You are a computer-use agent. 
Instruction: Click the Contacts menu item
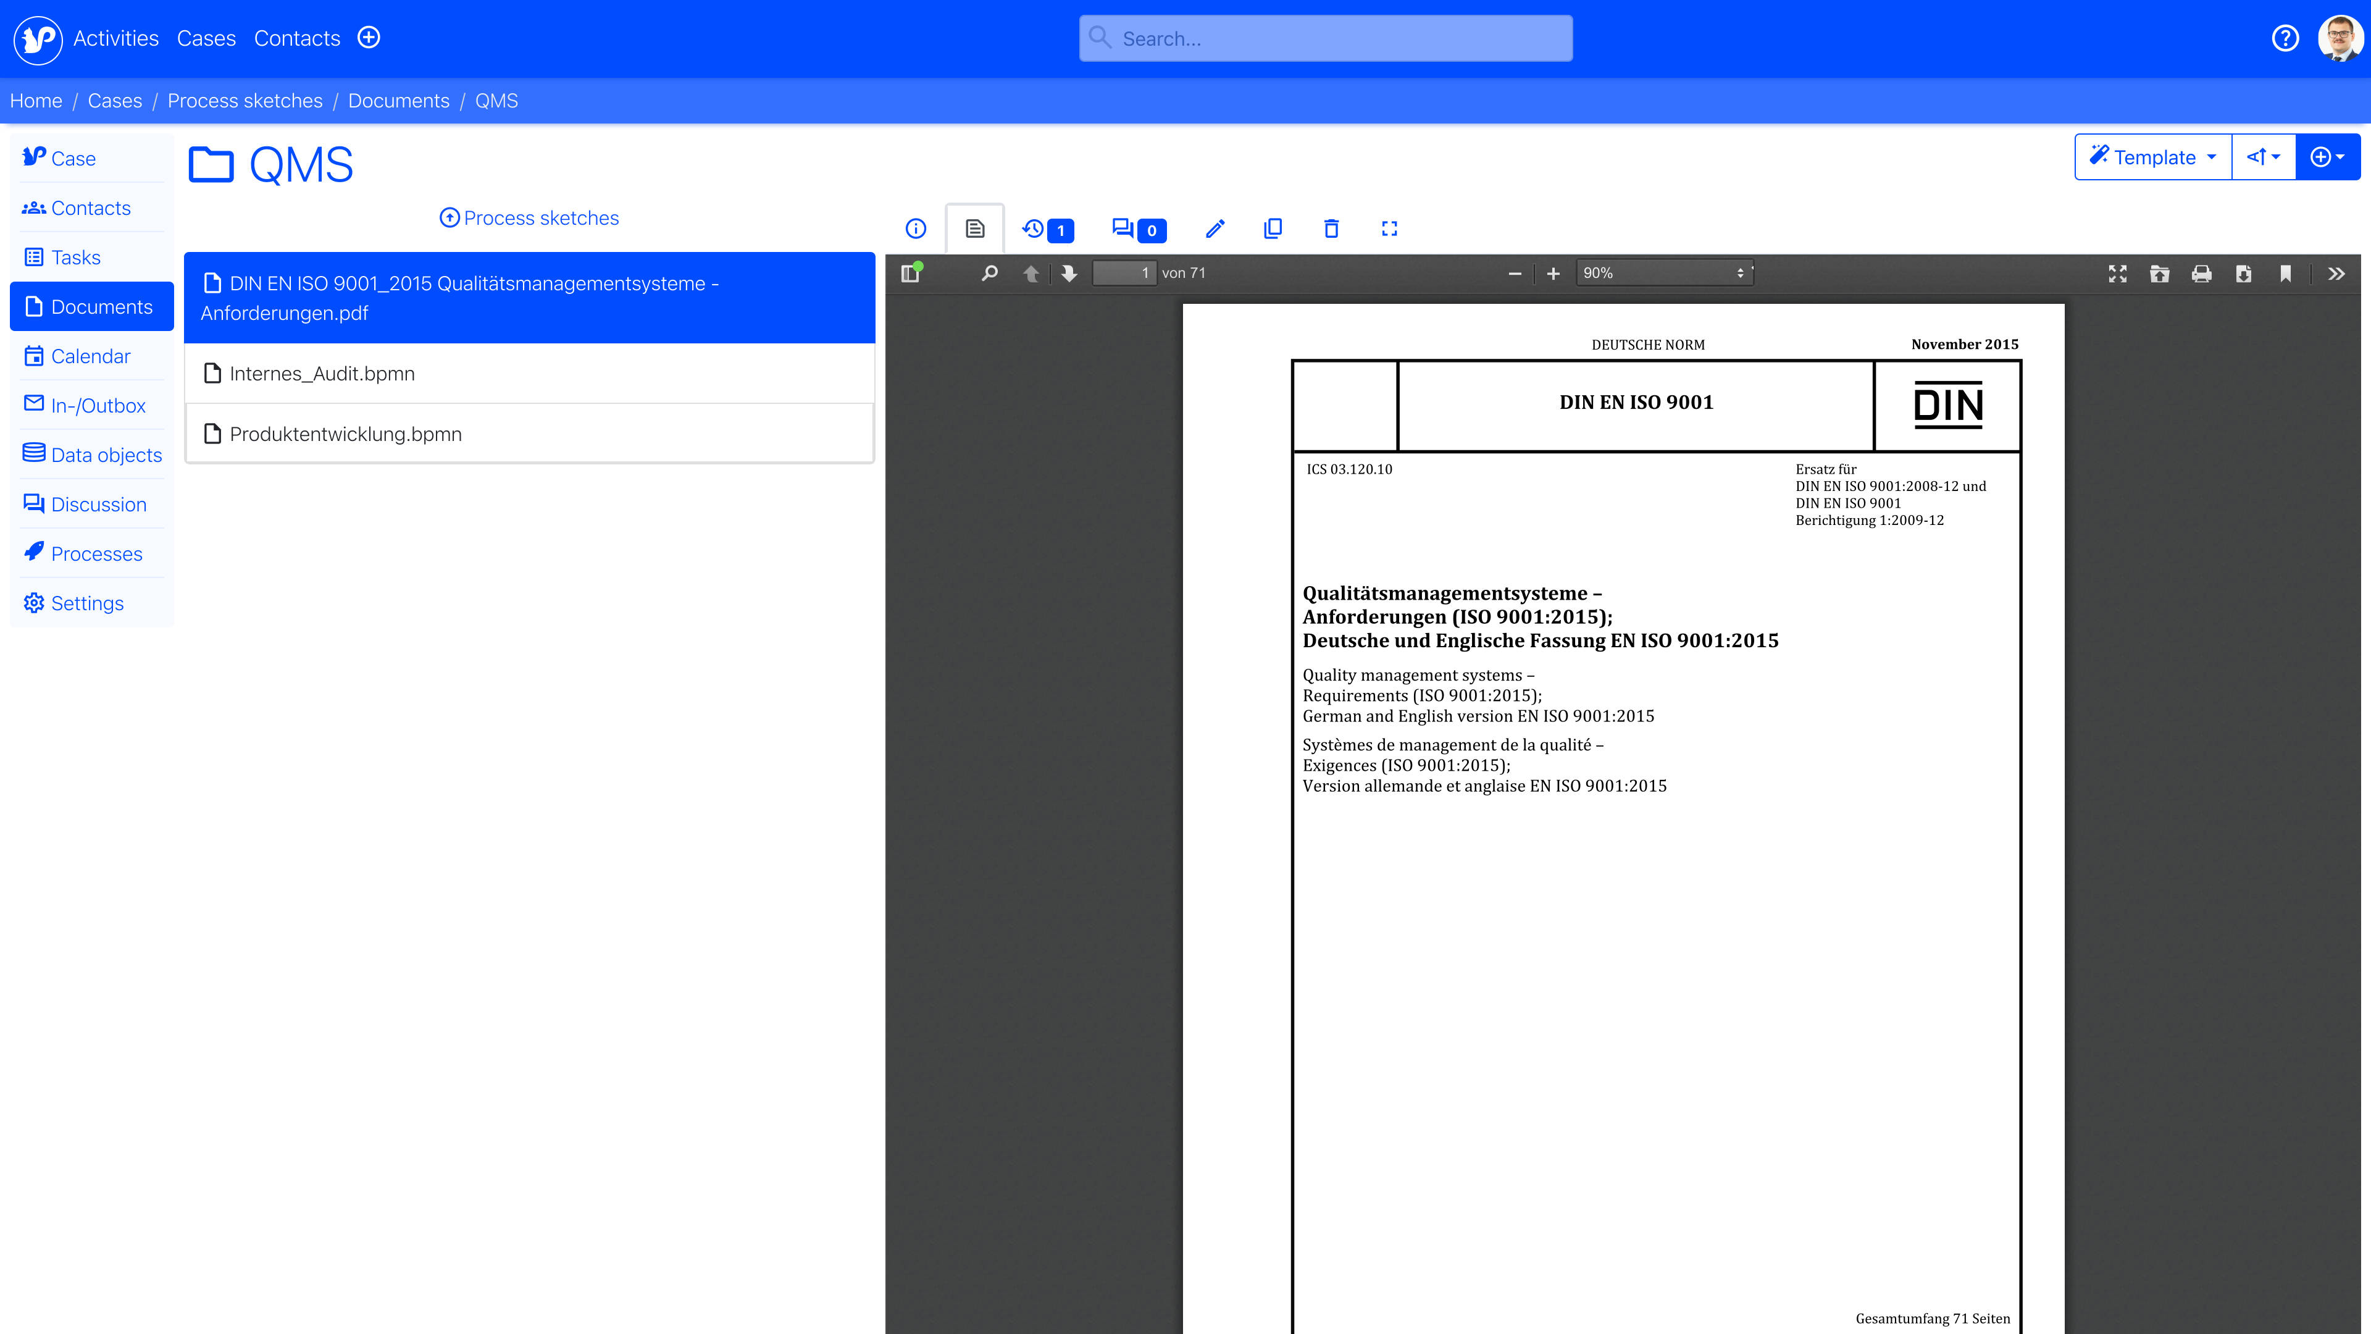point(296,38)
